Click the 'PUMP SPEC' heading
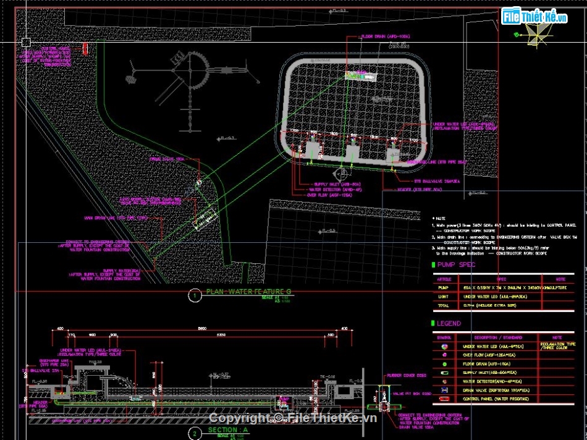The width and height of the screenshot is (587, 440). (x=457, y=264)
